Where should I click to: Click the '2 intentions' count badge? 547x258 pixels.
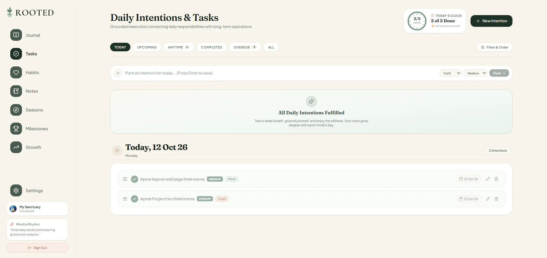[x=498, y=151]
